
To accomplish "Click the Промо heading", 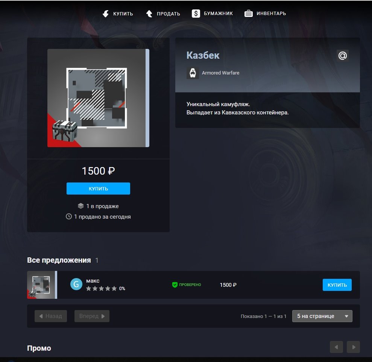I will point(39,348).
